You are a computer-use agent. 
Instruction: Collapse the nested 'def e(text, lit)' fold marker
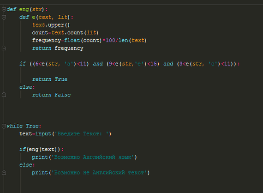point(4,17)
